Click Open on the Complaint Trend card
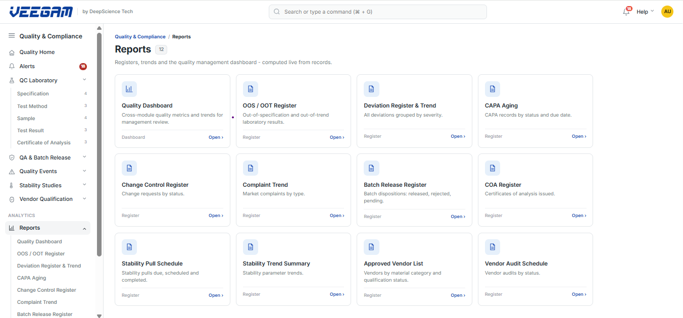 [337, 216]
